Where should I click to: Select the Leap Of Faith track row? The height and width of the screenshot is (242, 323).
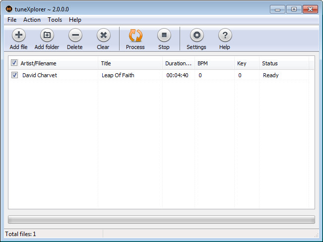click(118, 75)
